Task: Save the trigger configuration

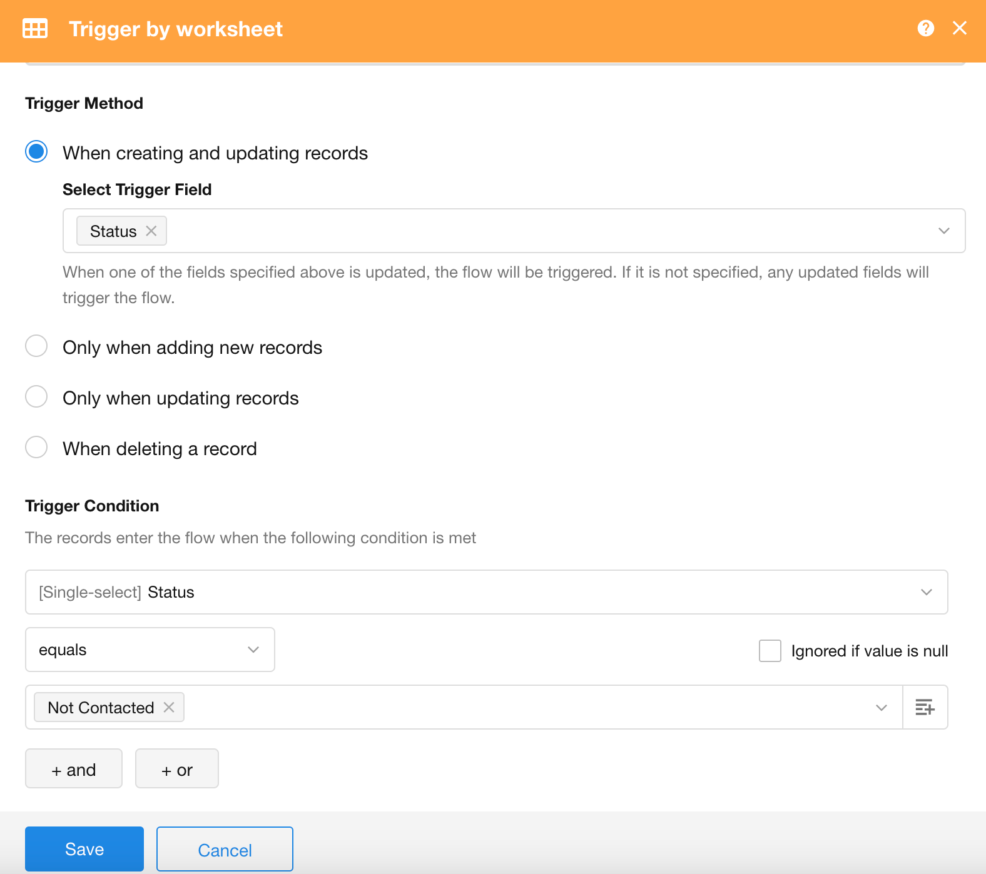Action: point(84,849)
